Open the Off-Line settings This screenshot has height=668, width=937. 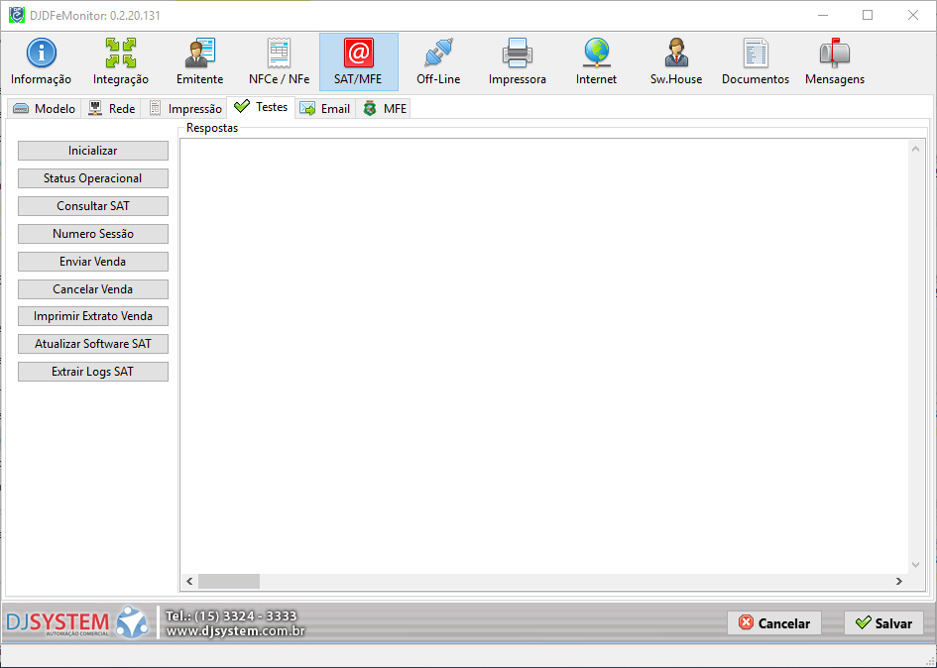click(438, 61)
